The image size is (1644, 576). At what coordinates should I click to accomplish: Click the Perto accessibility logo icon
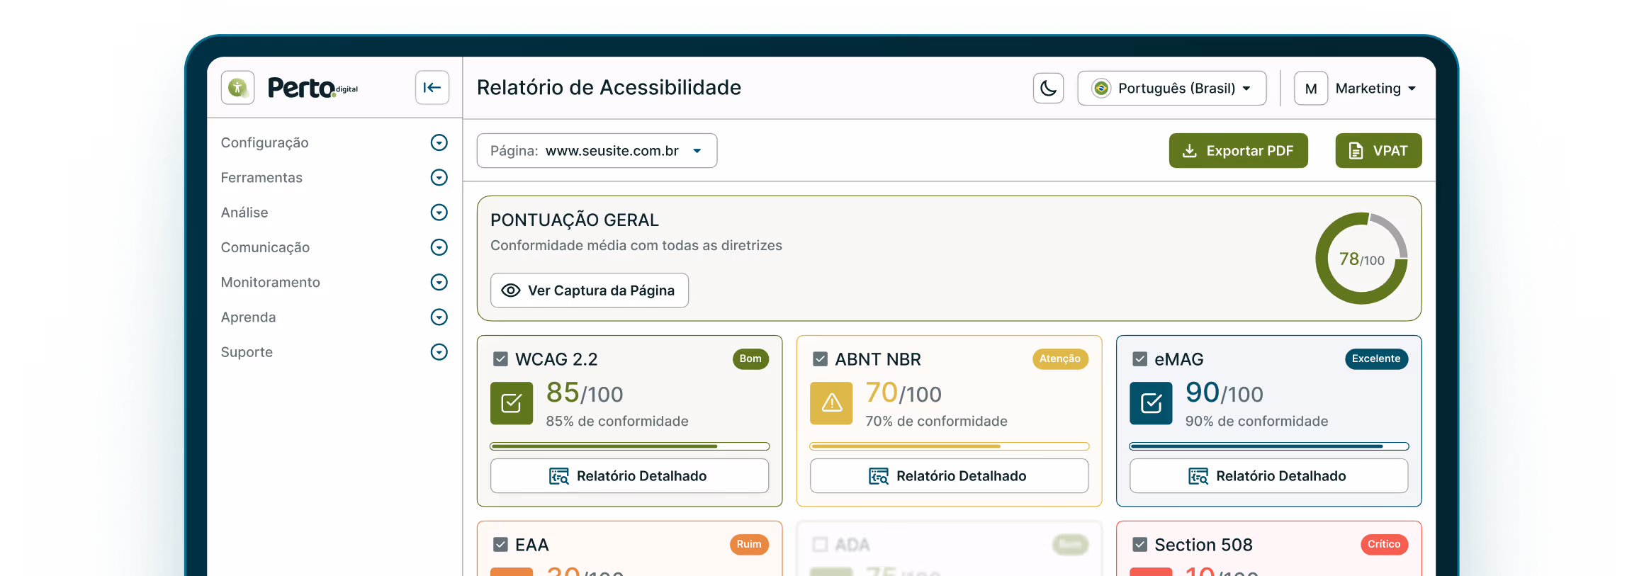[237, 88]
